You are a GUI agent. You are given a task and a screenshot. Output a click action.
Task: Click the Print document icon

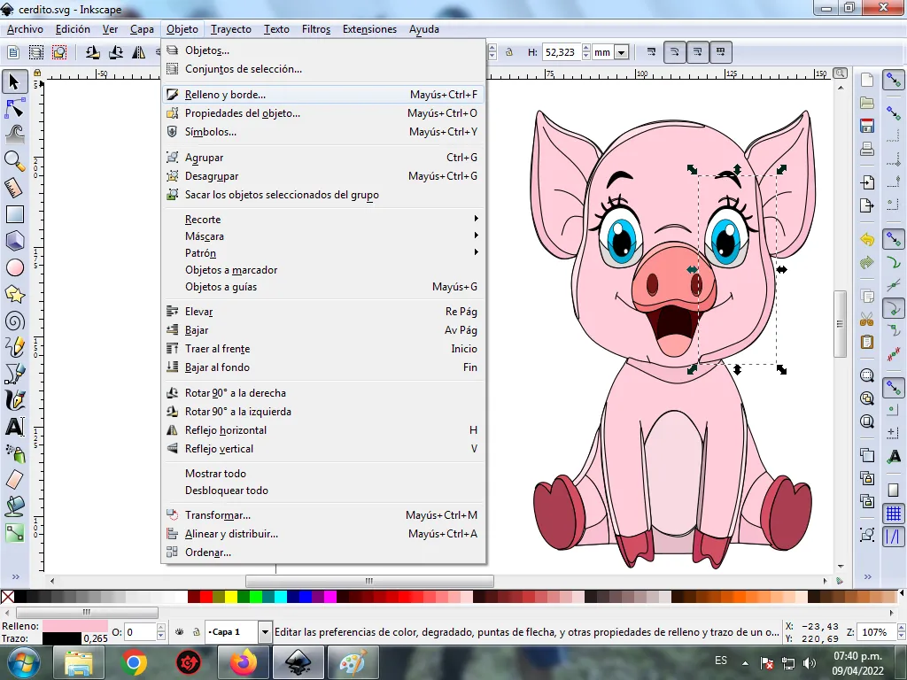(x=866, y=149)
